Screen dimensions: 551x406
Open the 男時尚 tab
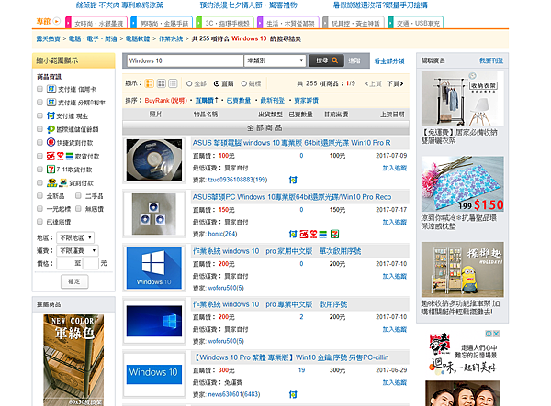tap(162, 23)
